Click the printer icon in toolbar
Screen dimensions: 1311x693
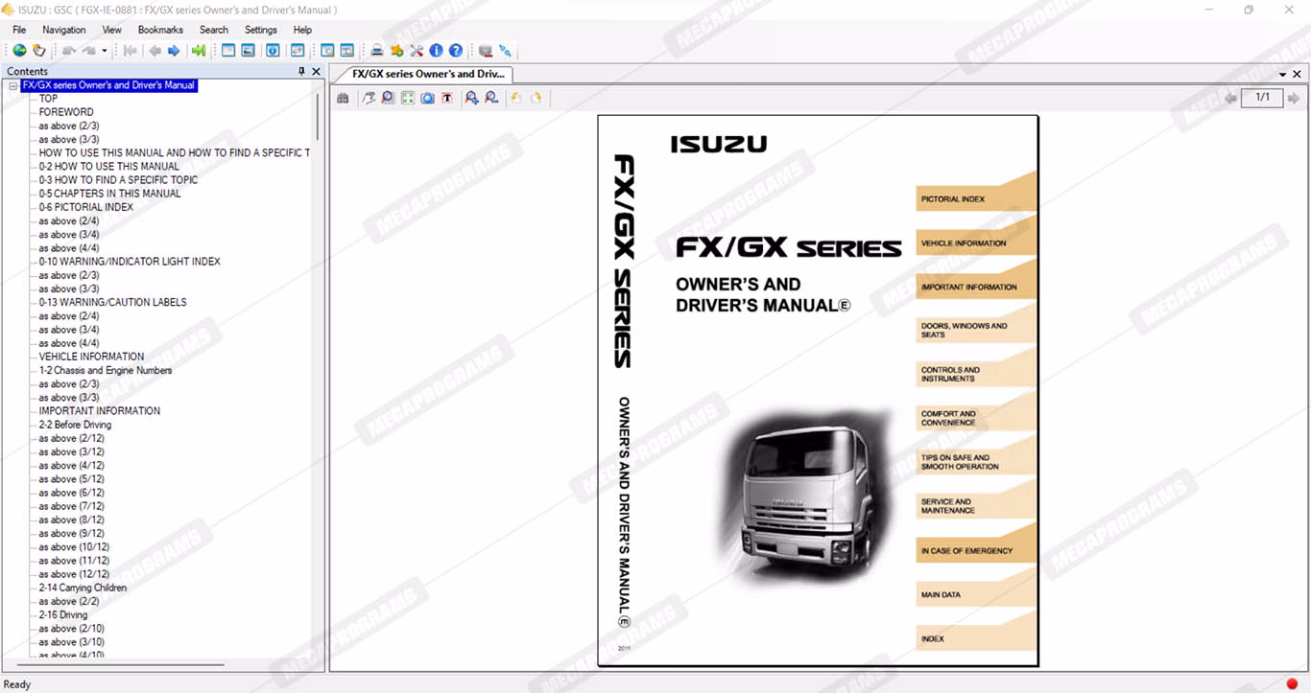tap(377, 51)
